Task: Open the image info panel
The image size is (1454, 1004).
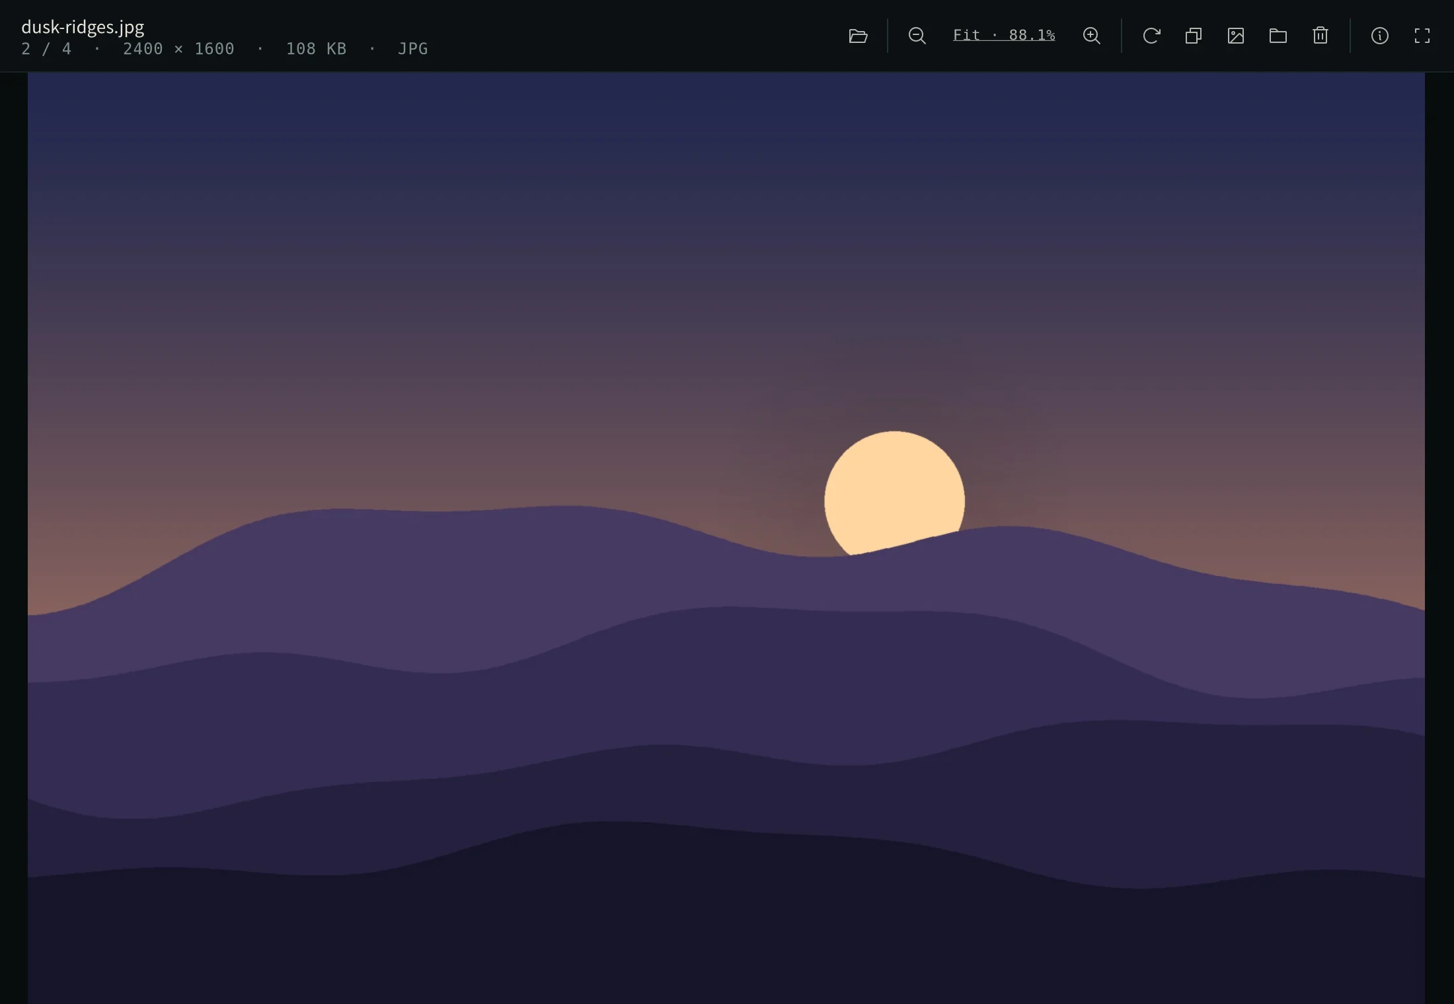Action: 1379,36
